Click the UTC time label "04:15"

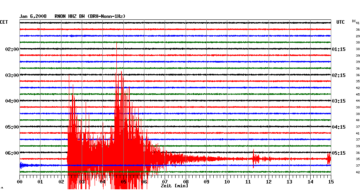pyautogui.click(x=339, y=127)
